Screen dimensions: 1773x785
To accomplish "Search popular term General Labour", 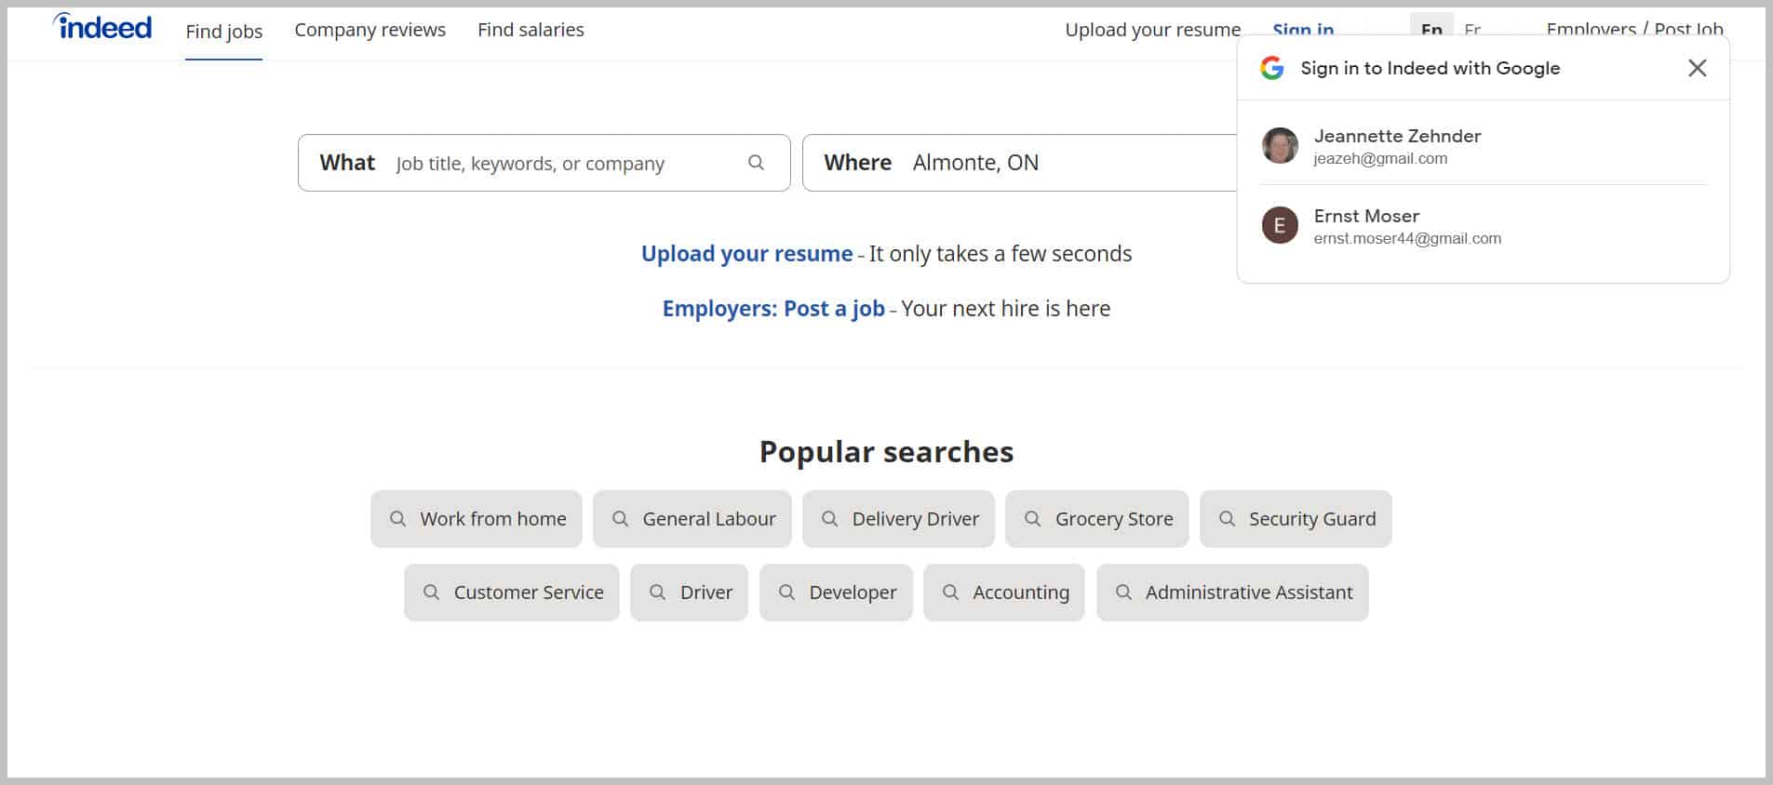I will tap(692, 519).
